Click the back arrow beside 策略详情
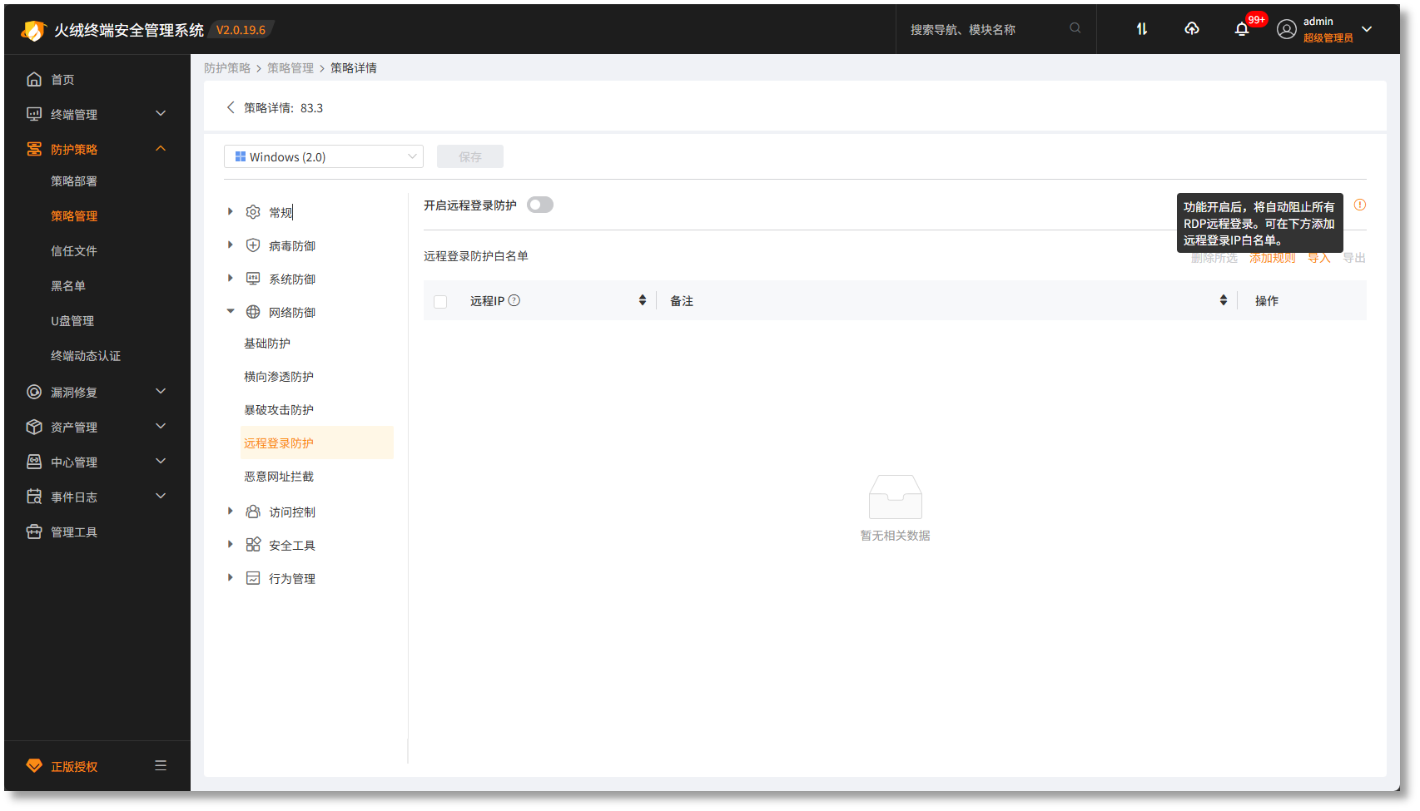The height and width of the screenshot is (811, 1420). coord(231,107)
